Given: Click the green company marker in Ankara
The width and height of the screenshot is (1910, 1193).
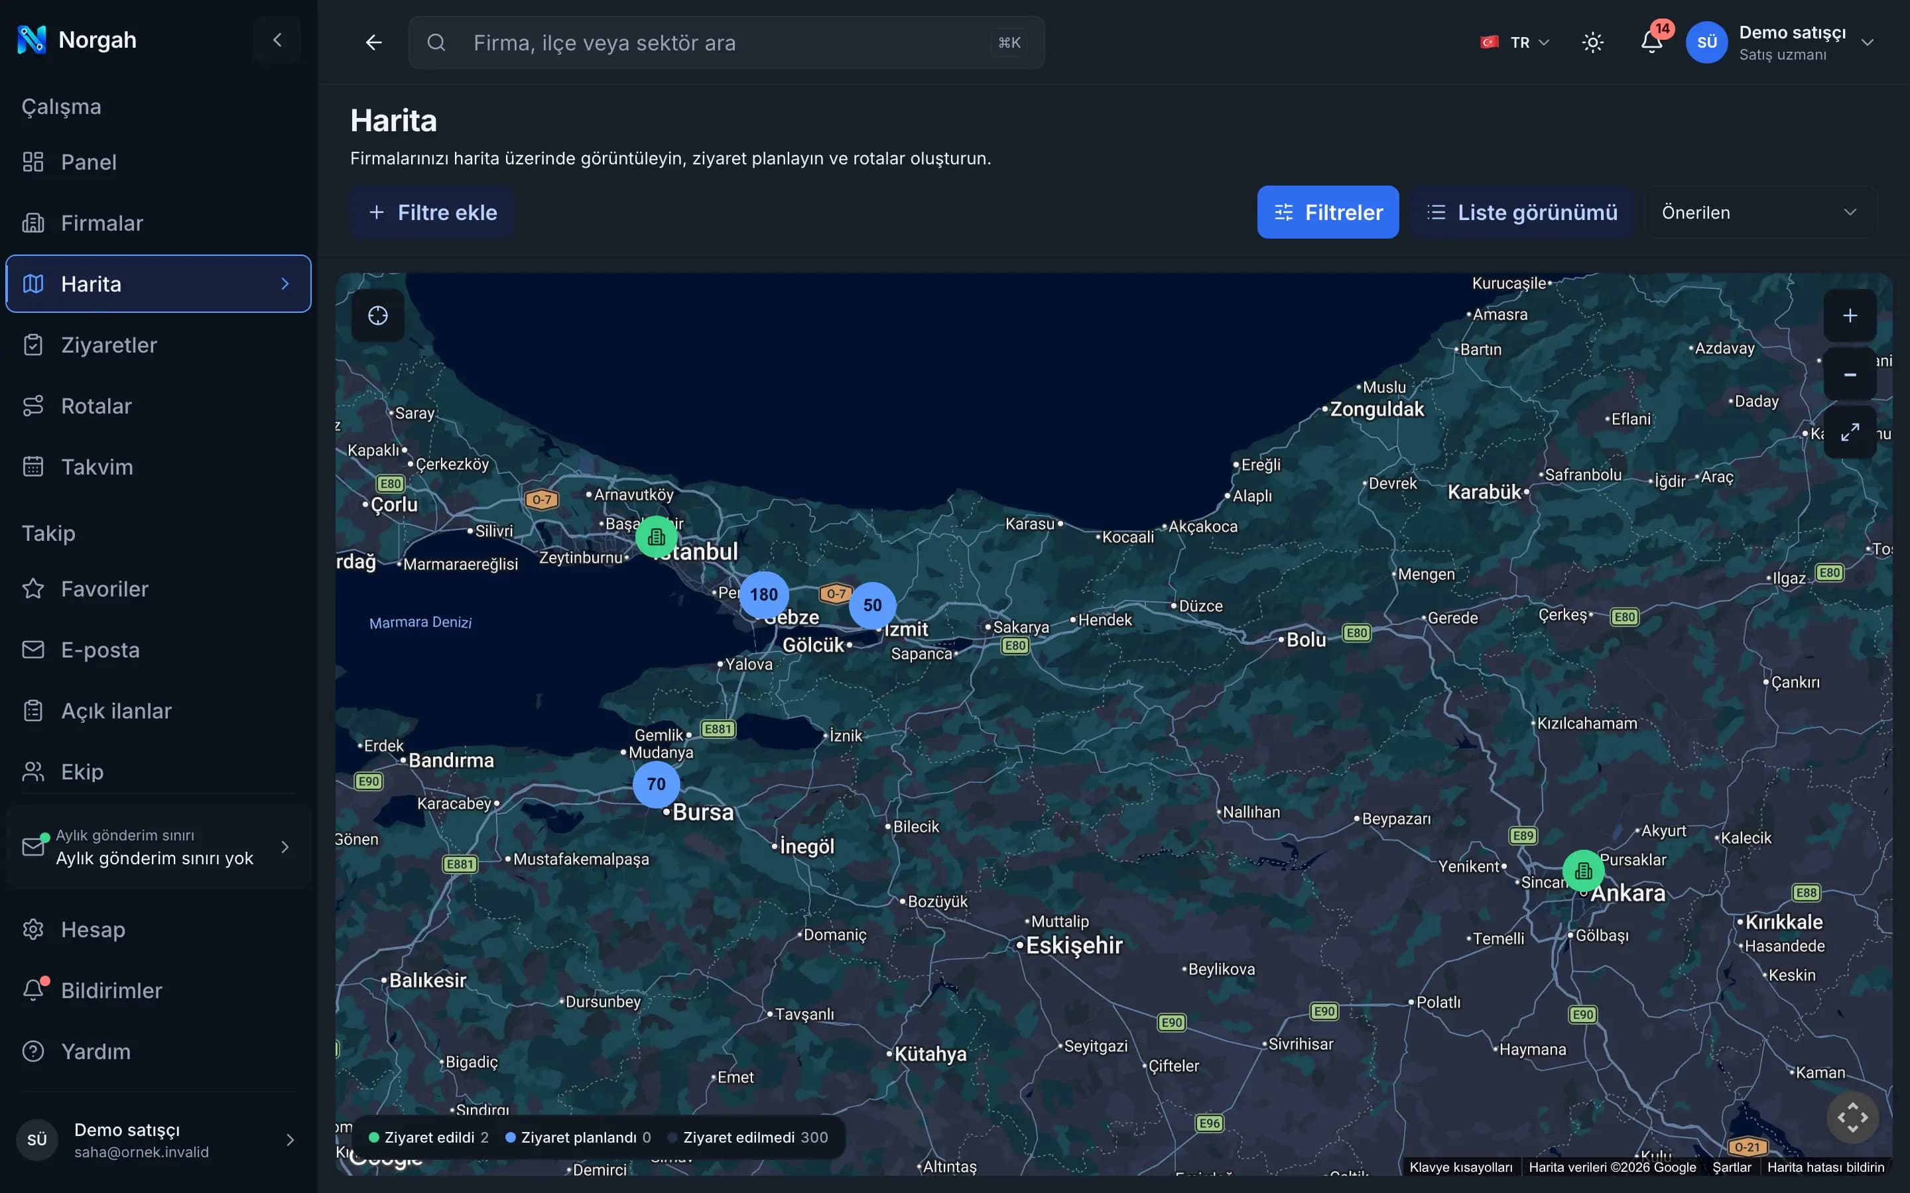Looking at the screenshot, I should 1583,871.
